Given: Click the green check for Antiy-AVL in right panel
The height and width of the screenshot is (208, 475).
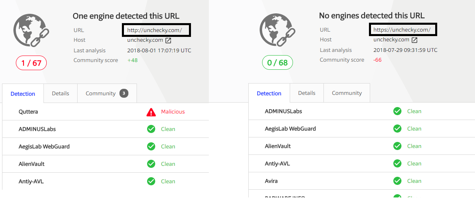Looking at the screenshot, I should (x=397, y=163).
